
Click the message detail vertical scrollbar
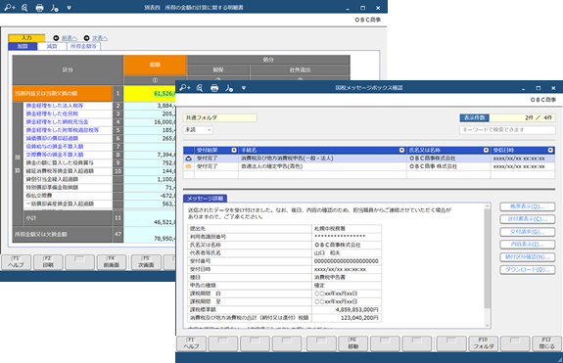[x=488, y=258]
